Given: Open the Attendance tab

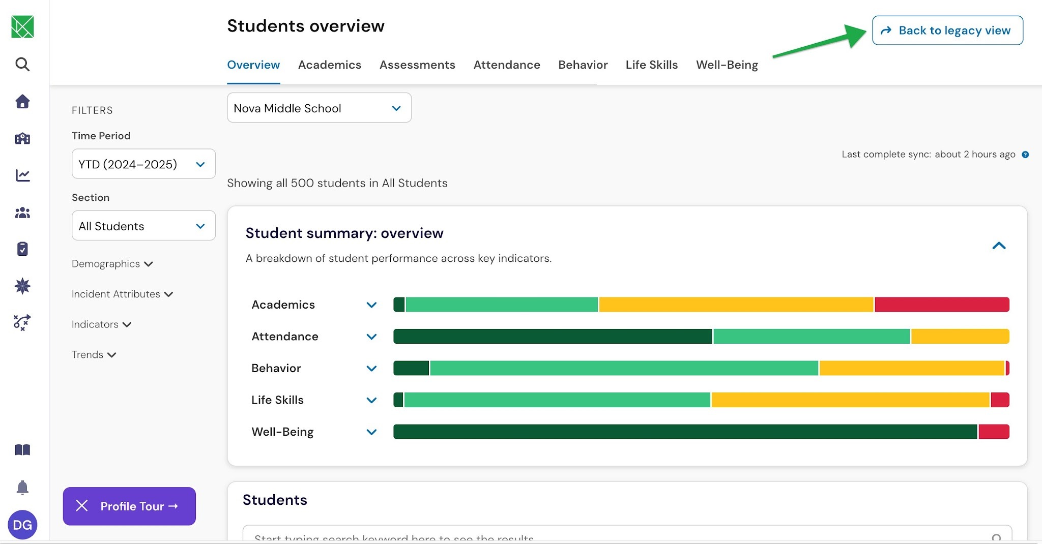Looking at the screenshot, I should [x=507, y=65].
